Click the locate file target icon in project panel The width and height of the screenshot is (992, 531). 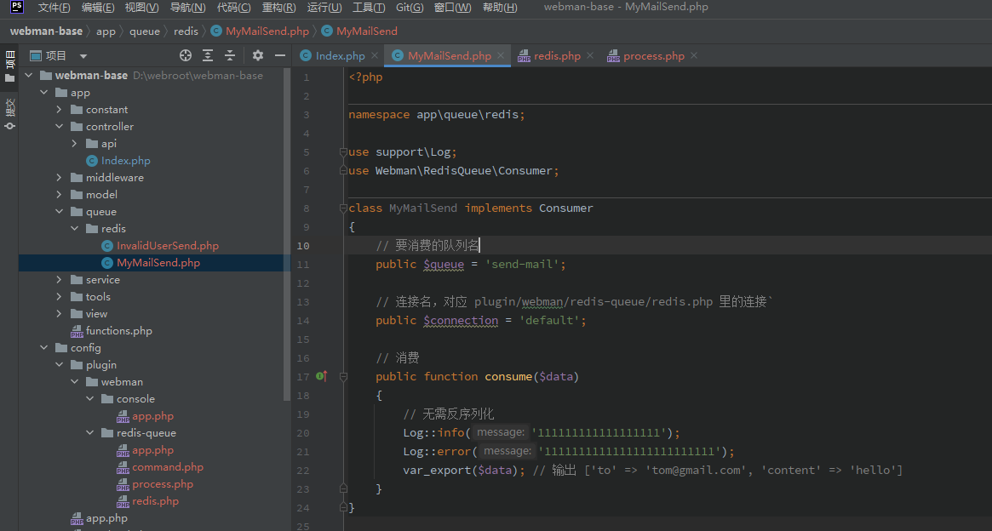186,55
